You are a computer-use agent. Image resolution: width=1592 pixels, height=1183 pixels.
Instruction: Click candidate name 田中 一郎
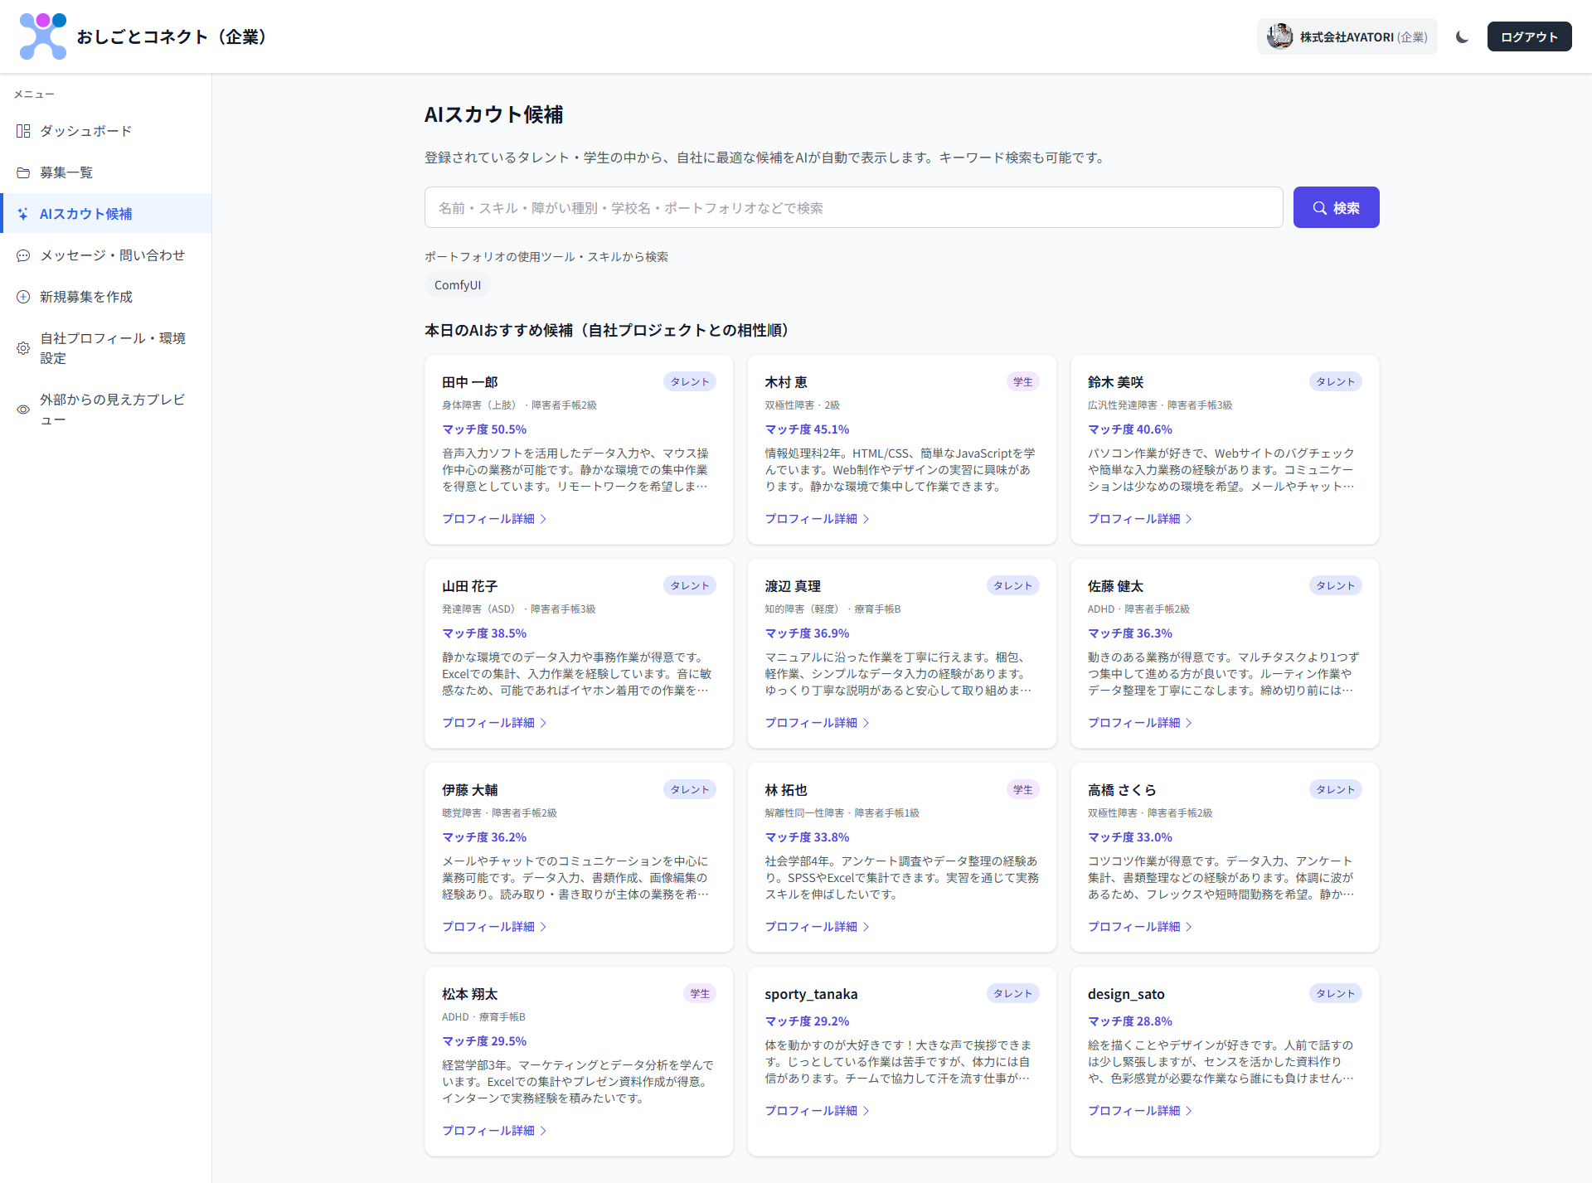(x=469, y=382)
